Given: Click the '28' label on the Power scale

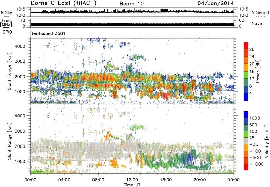Looking at the screenshot, I should (x=252, y=49).
